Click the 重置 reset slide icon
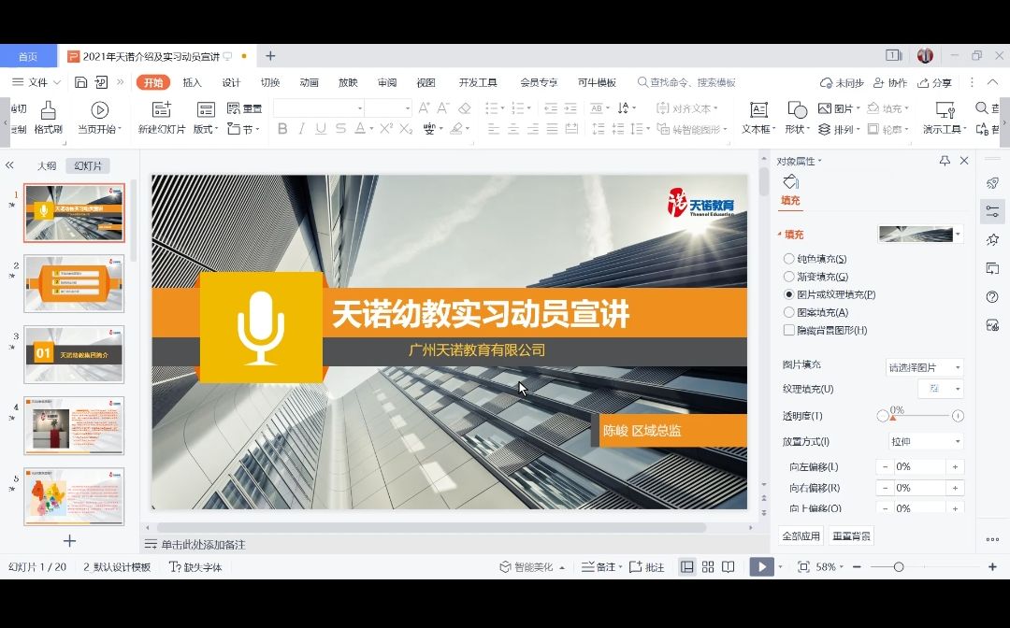This screenshot has height=628, width=1010. click(x=244, y=108)
